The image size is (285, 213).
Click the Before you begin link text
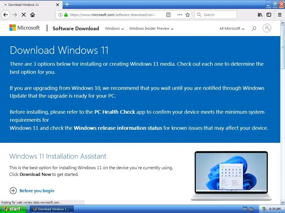(x=37, y=191)
